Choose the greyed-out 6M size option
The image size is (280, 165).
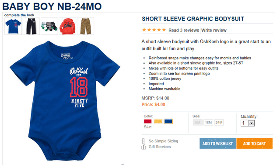pyautogui.click(x=197, y=122)
